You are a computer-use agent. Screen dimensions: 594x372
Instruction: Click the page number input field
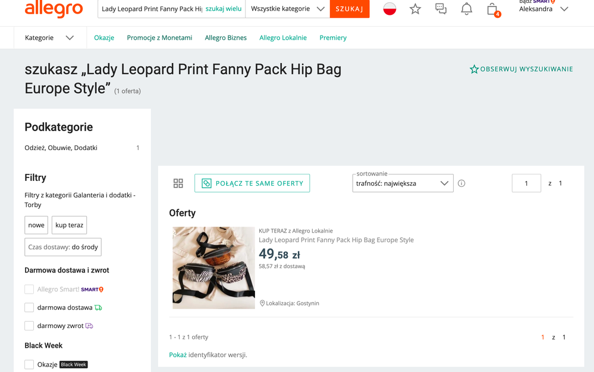point(526,183)
